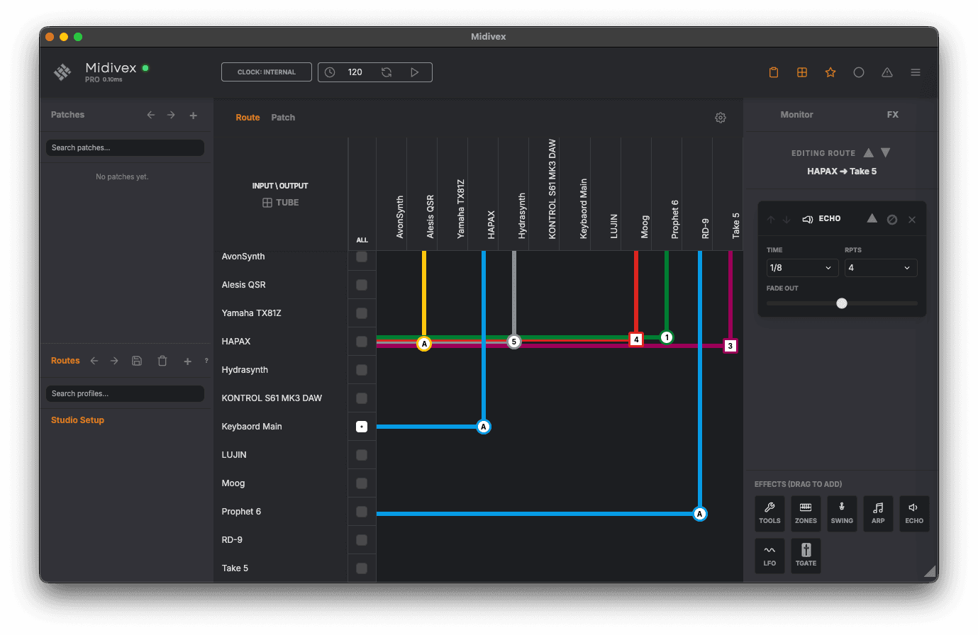This screenshot has height=635, width=978.
Task: Open the RPTS dropdown showing 4
Action: pos(880,268)
